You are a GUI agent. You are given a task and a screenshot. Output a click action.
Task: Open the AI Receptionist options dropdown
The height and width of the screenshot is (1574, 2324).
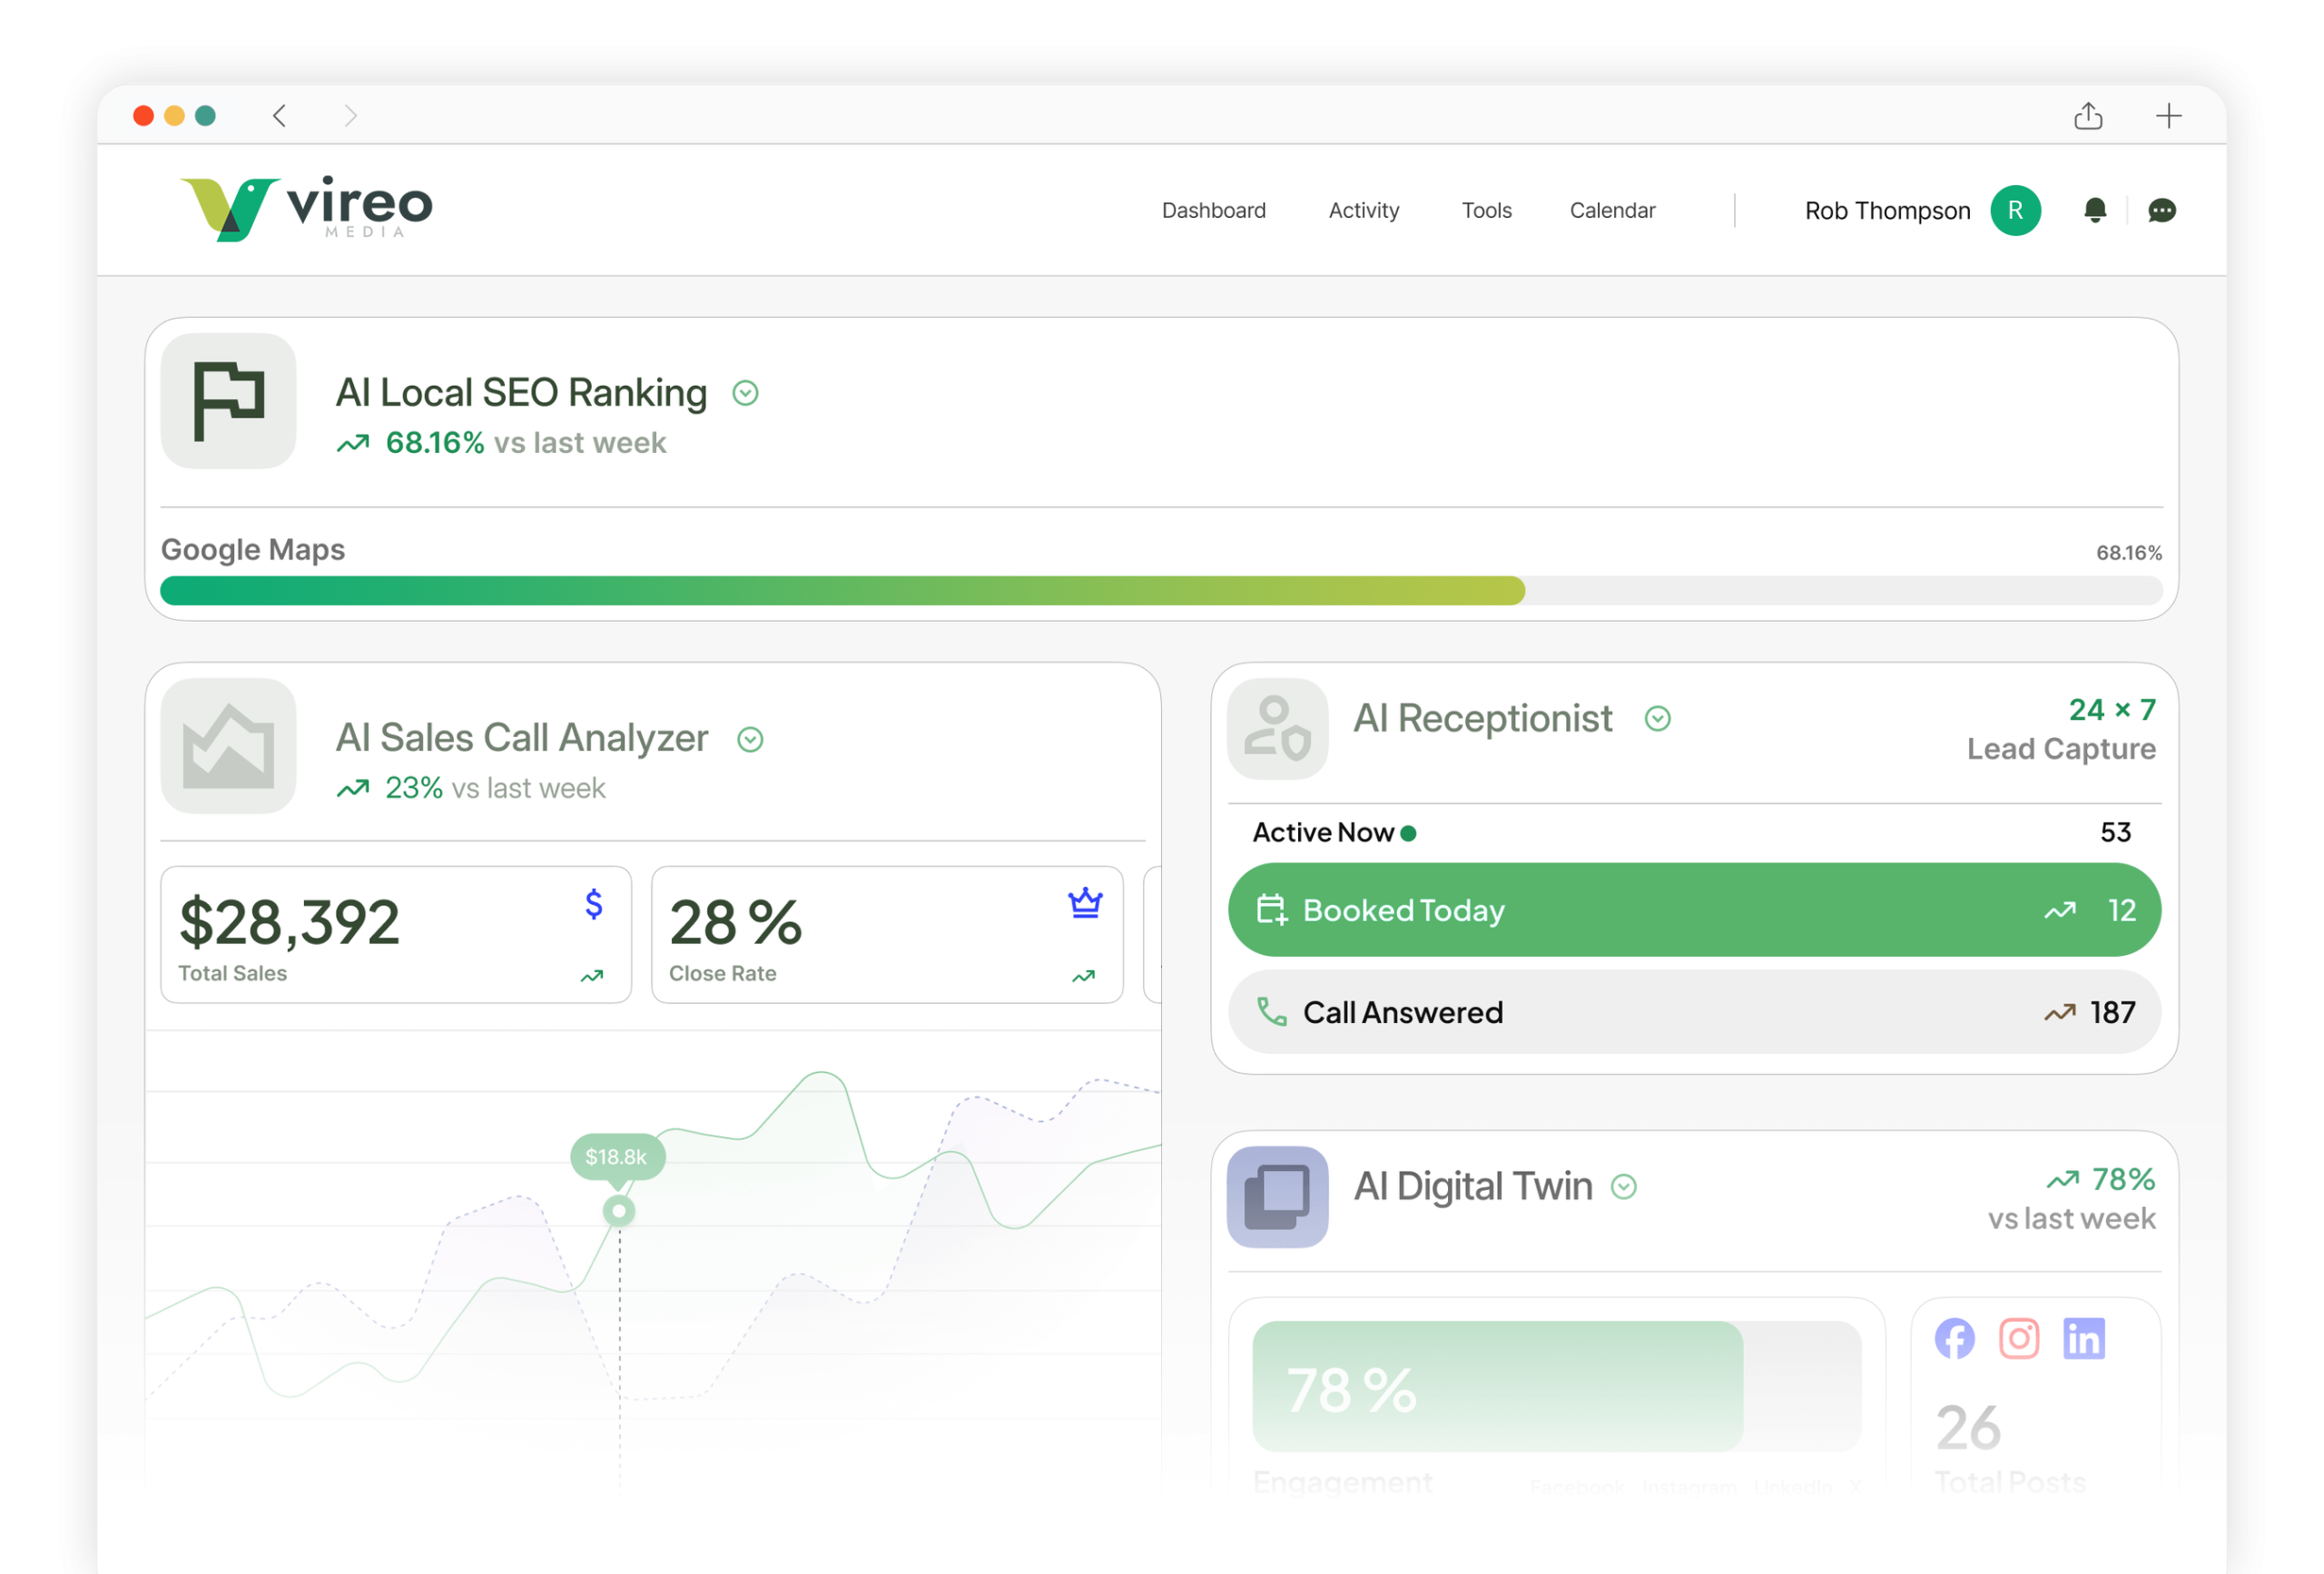[1658, 718]
